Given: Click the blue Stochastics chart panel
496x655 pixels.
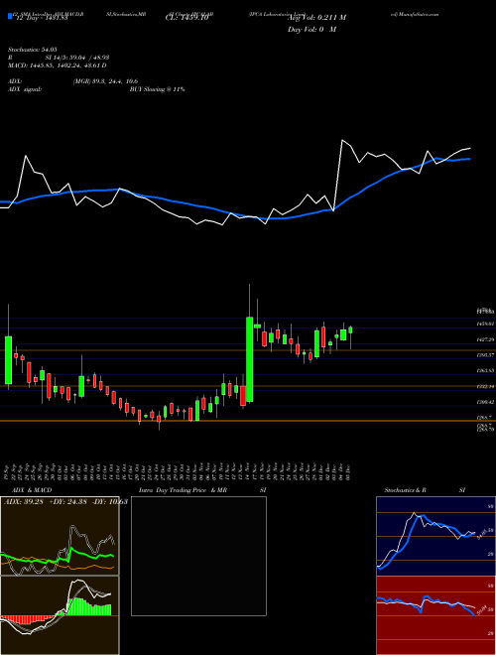Looking at the screenshot, I should 435,536.
